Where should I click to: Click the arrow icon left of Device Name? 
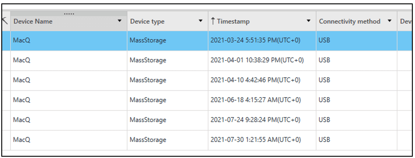(x=5, y=20)
